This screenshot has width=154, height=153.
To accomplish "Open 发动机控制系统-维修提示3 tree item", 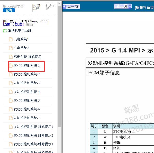I will pos(33,144).
